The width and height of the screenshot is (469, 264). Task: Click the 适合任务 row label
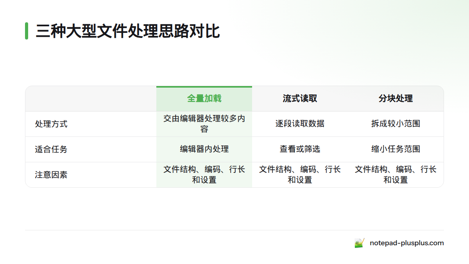[51, 149]
